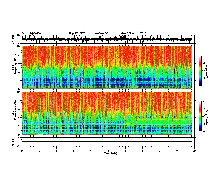Click time axis tick label "8"
The height and width of the screenshot is (169, 219).
click(160, 151)
